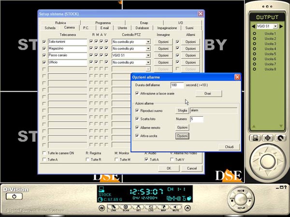Click the LINK icon in bottom toolbar

[115, 207]
